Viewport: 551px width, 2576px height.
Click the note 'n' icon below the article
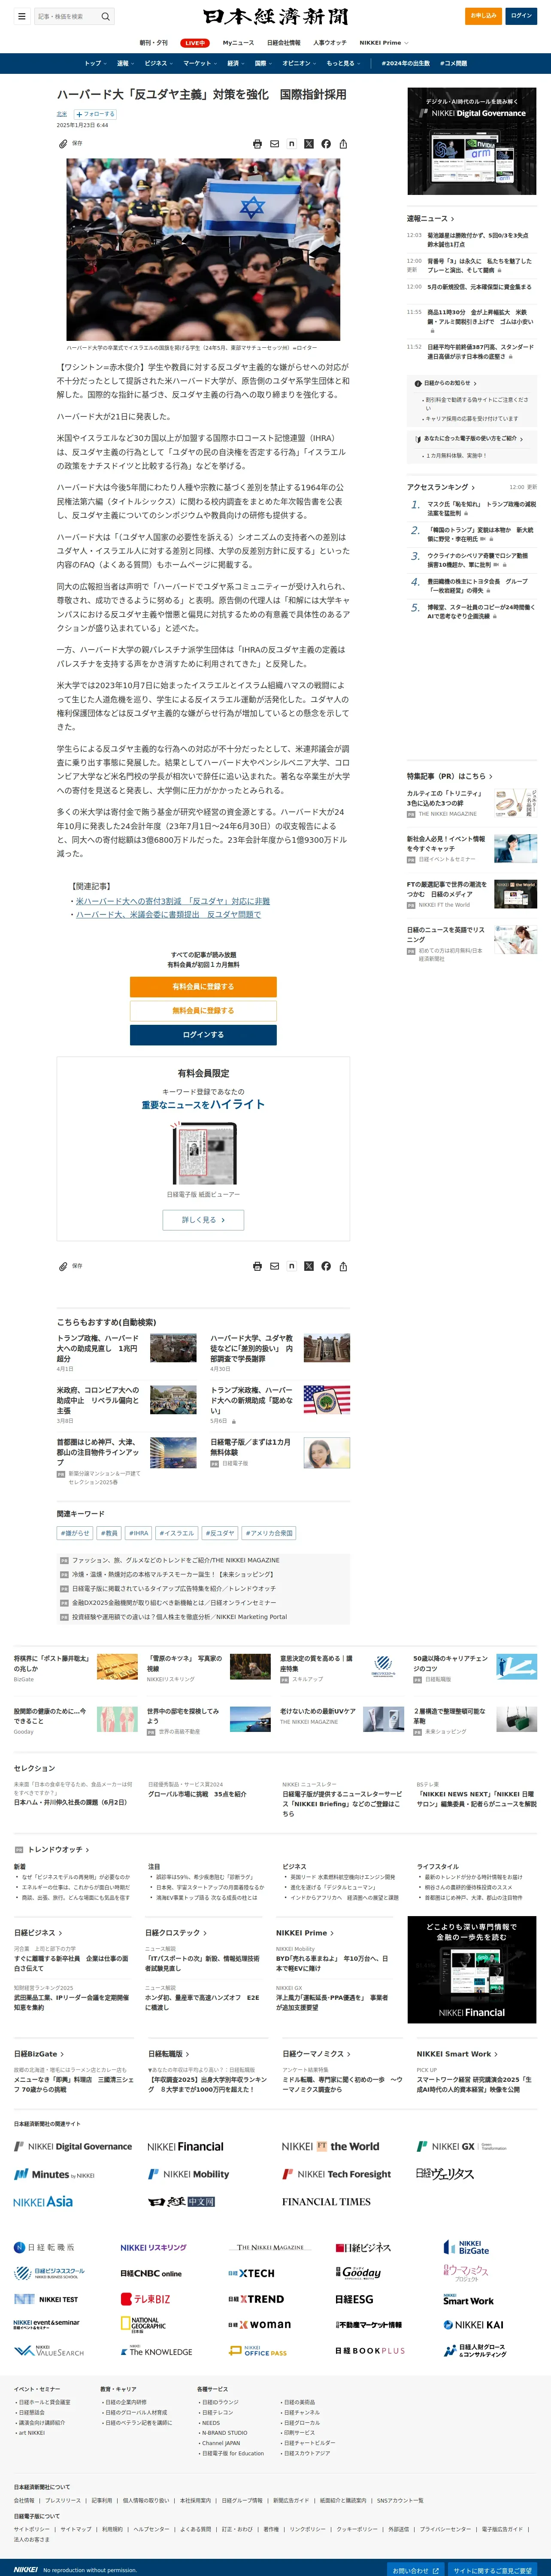[291, 1266]
